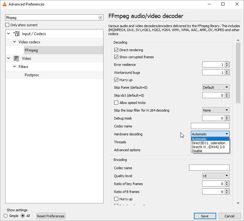Click the scroll down arrow
Viewport: 244px width, 221px height.
(x=238, y=203)
